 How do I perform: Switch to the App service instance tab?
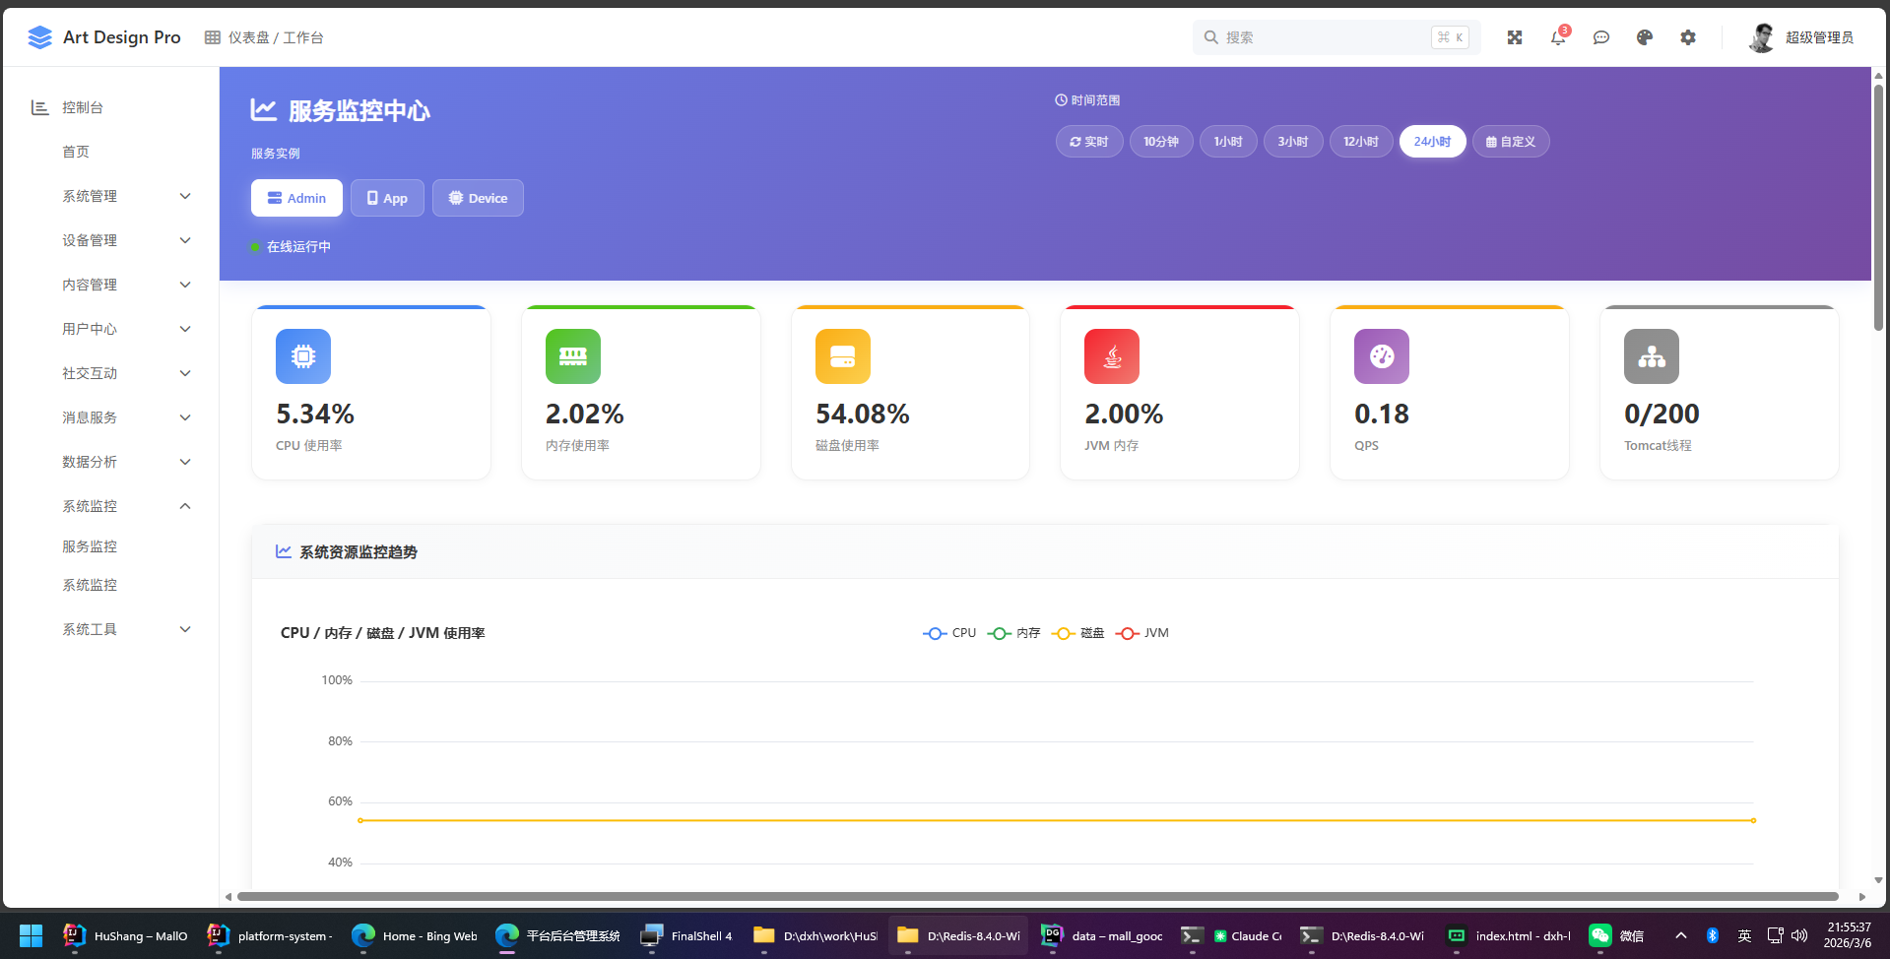[387, 197]
